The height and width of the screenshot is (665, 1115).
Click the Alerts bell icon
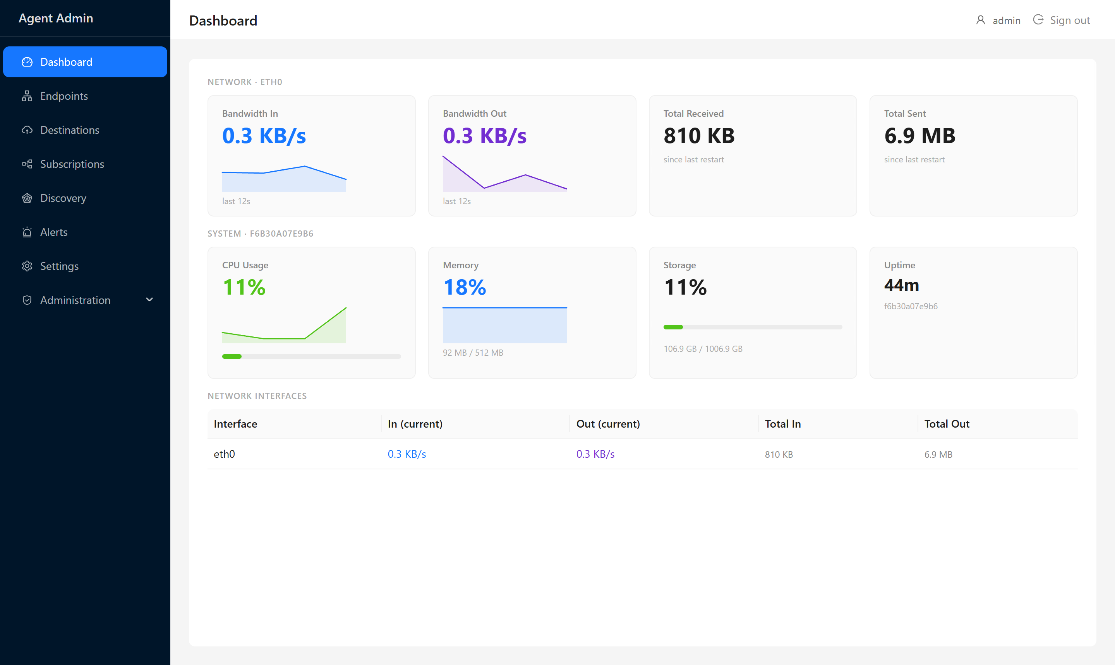[27, 232]
